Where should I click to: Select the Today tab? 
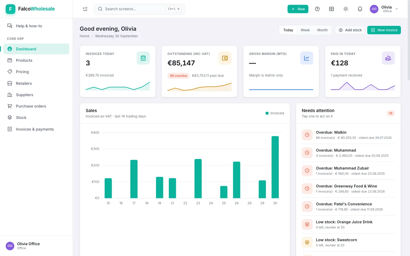288,30
